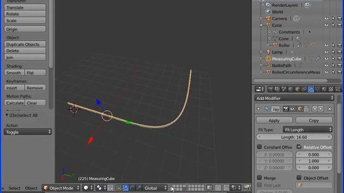Viewport: 344px width, 193px height.
Task: Open the World globe properties tab
Action: [x=290, y=90]
